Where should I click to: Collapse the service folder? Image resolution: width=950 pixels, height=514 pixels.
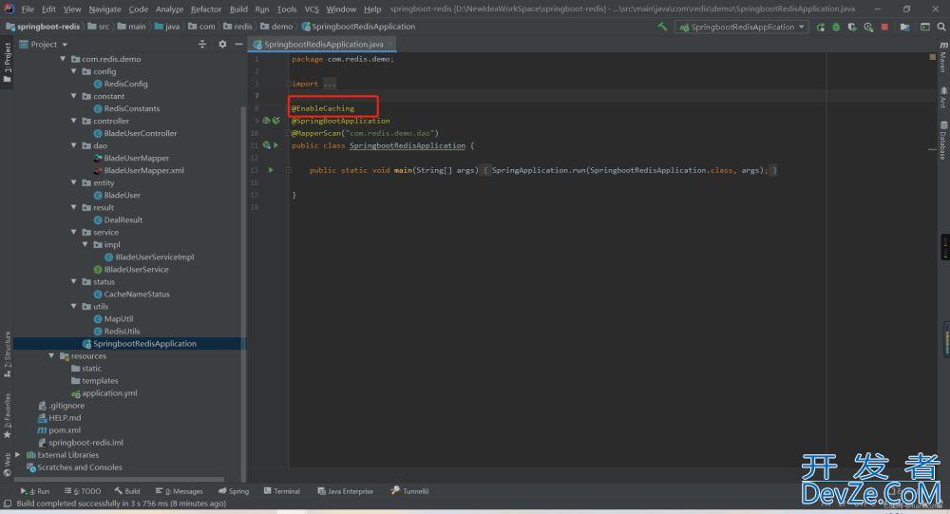[74, 232]
